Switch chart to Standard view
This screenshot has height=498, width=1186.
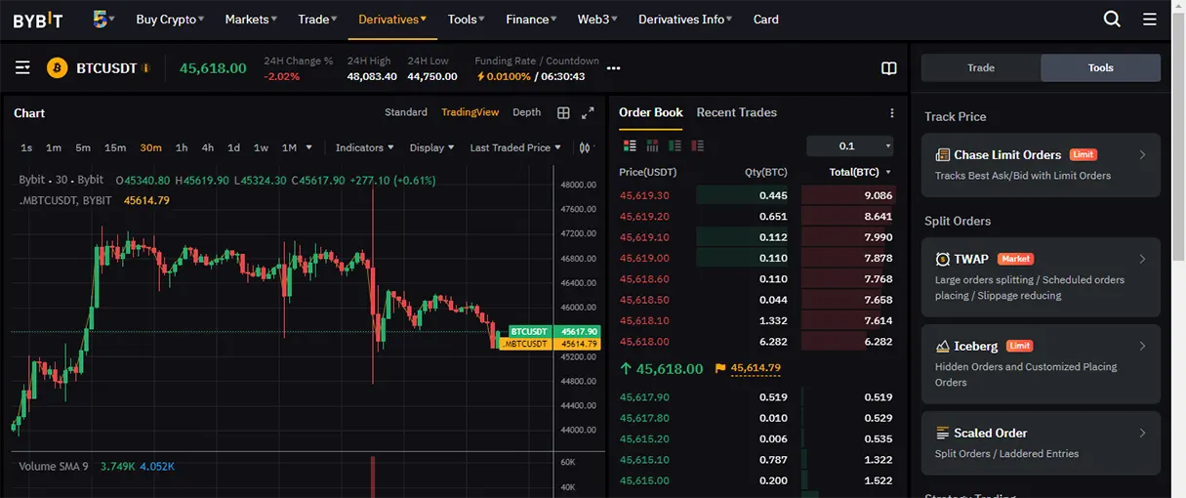click(x=406, y=112)
